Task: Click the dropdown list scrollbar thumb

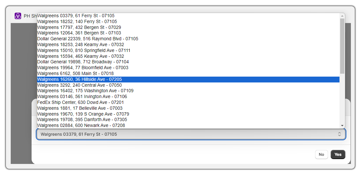Action: click(x=342, y=46)
